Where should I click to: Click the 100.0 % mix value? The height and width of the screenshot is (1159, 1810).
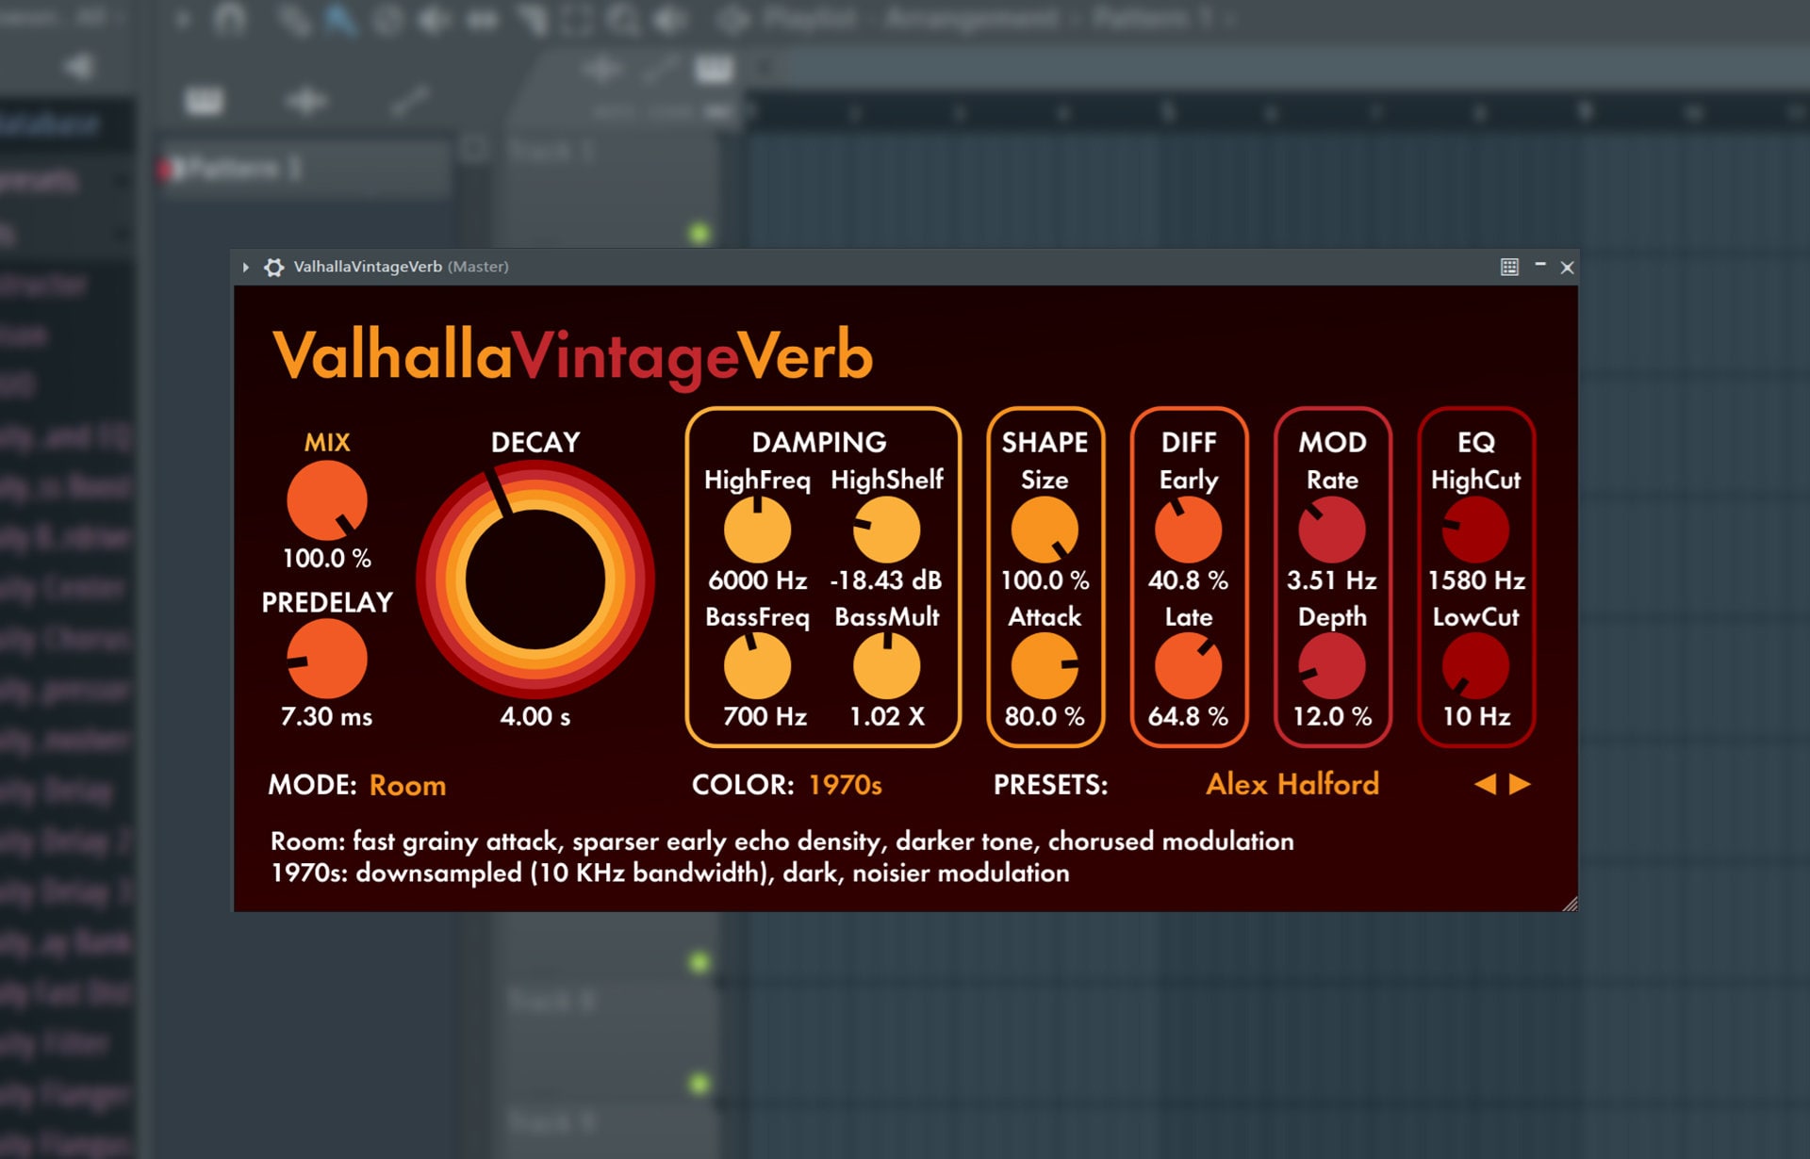tap(326, 559)
